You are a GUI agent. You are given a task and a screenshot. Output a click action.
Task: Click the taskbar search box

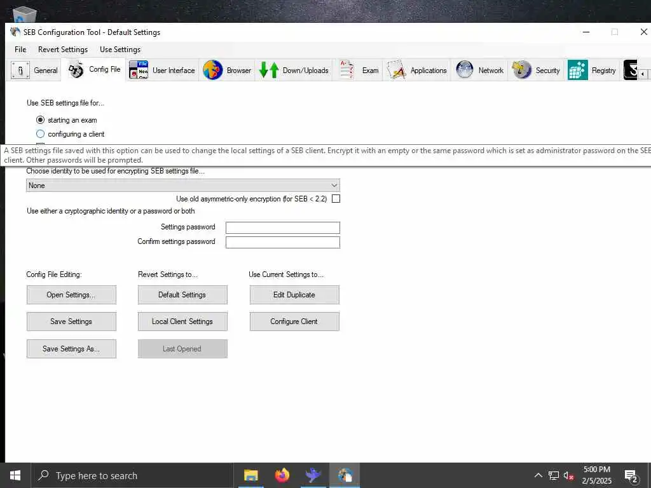132,475
